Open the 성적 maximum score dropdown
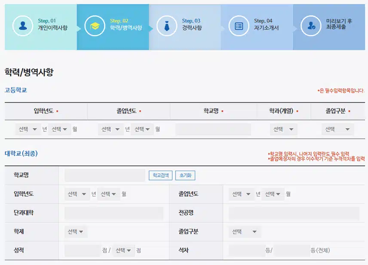This screenshot has width=368, height=265. [124, 251]
